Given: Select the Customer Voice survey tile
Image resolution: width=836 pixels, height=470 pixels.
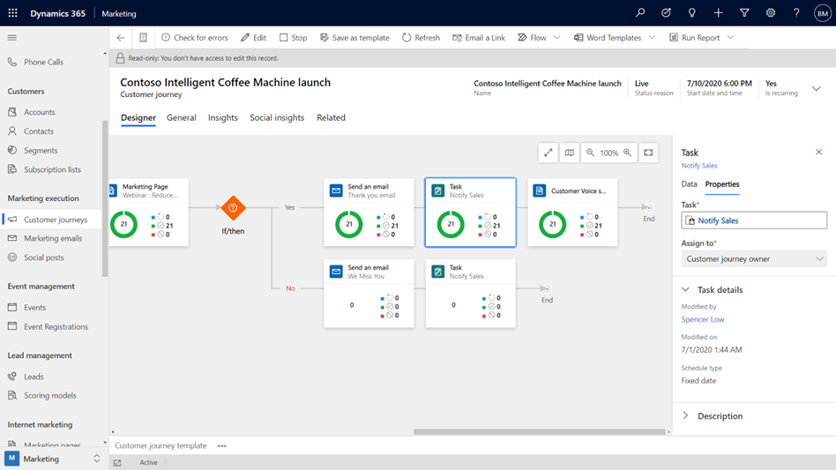Looking at the screenshot, I should point(572,213).
